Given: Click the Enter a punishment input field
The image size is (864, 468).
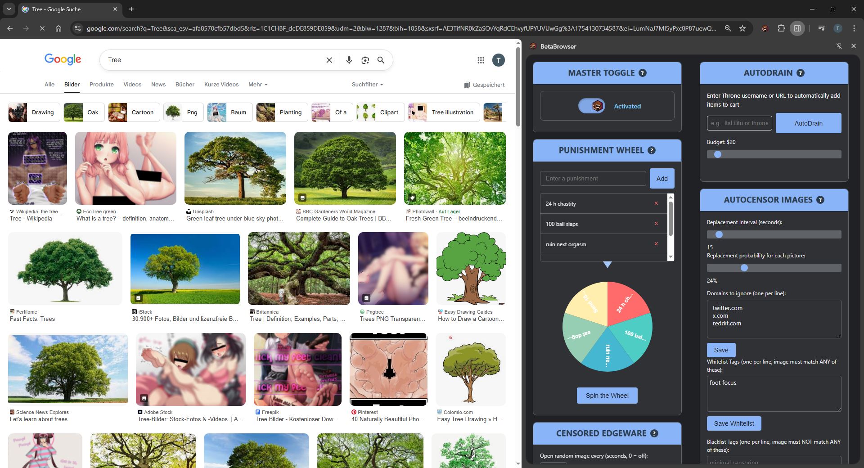Looking at the screenshot, I should pyautogui.click(x=593, y=178).
